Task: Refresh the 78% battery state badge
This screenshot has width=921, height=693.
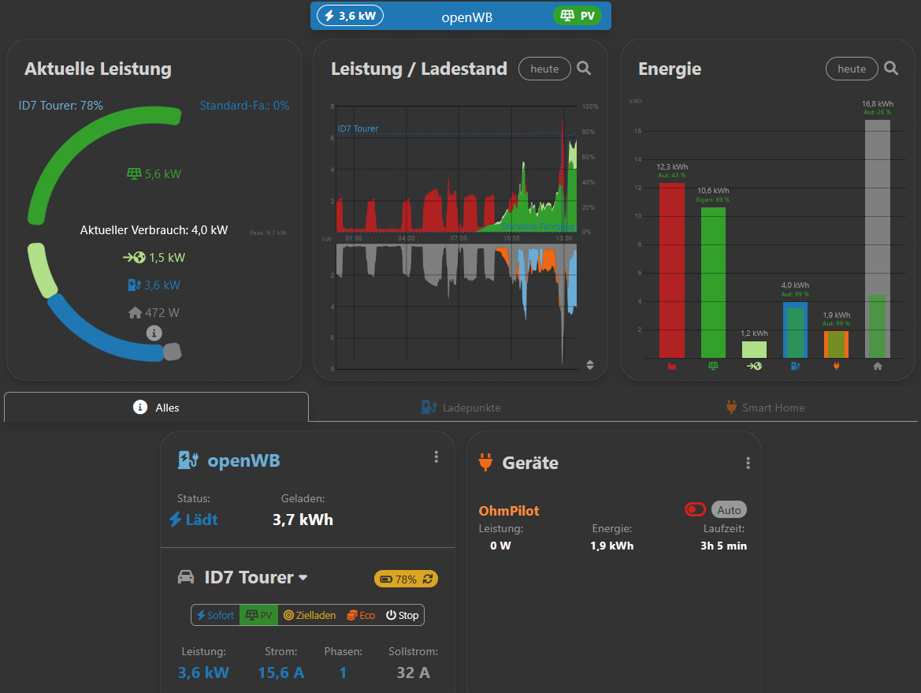Action: [428, 579]
